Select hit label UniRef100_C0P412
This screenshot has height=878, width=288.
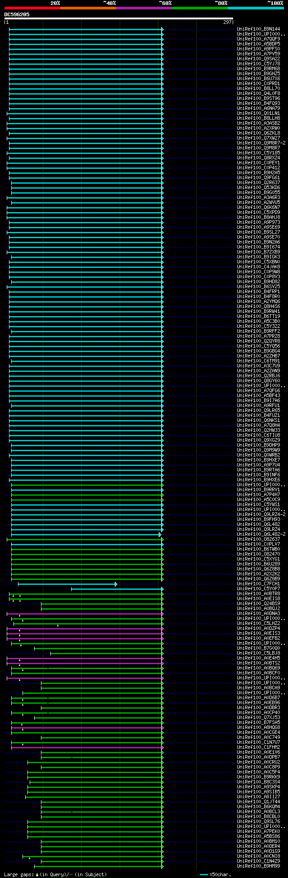258,168
